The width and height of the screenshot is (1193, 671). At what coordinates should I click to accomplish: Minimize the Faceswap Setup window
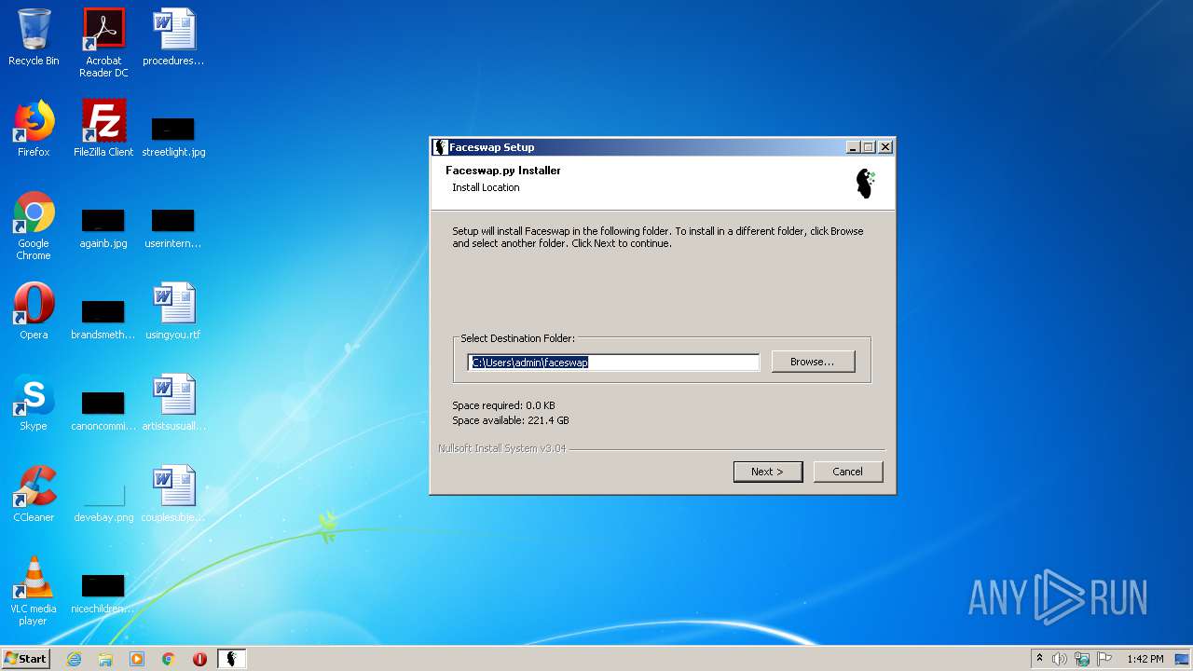[x=853, y=147]
